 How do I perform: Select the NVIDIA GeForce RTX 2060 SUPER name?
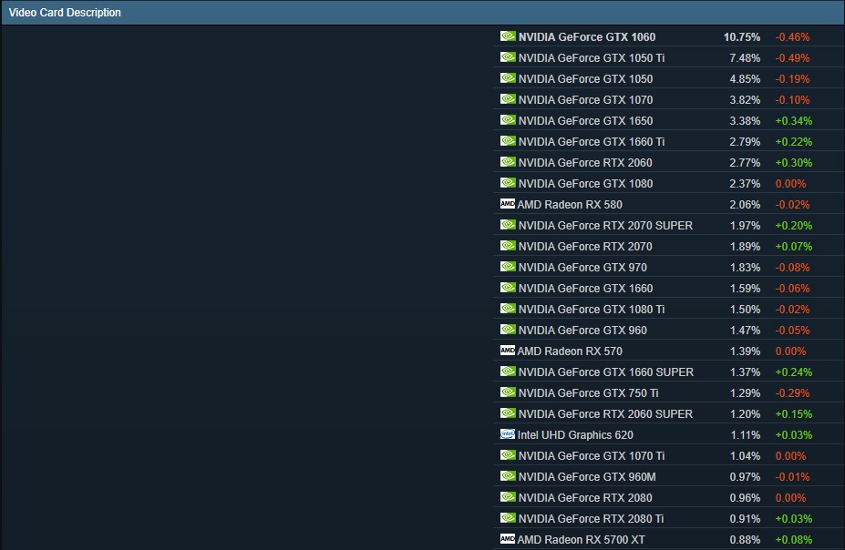click(604, 414)
